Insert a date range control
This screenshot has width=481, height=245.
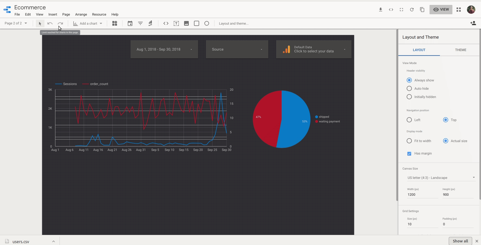click(x=130, y=24)
